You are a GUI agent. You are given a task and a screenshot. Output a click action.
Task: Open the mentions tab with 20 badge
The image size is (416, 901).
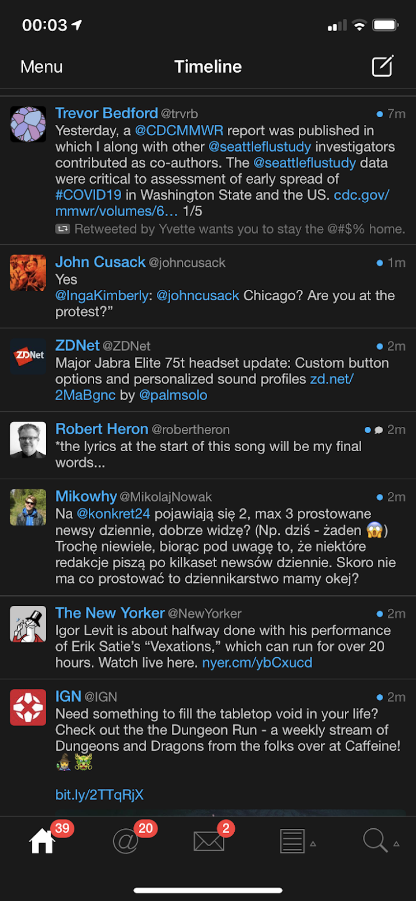[x=126, y=842]
